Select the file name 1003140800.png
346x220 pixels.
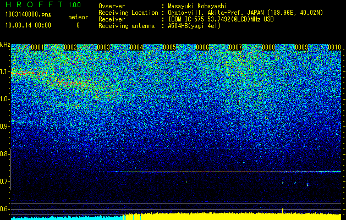(x=29, y=14)
